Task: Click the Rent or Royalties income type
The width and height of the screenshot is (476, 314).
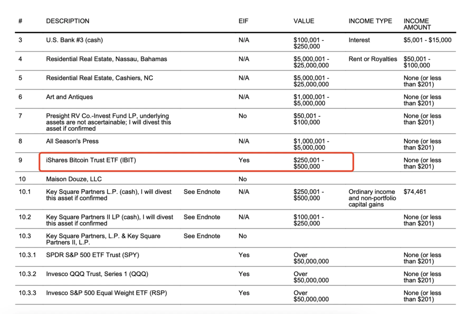Action: [x=373, y=59]
